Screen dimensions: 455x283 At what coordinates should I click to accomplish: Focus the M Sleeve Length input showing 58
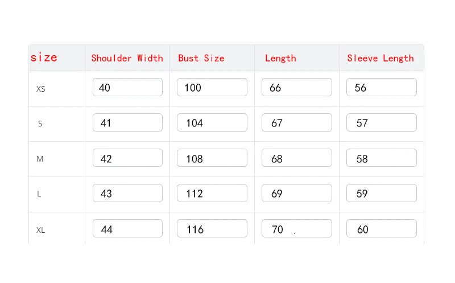(x=382, y=158)
